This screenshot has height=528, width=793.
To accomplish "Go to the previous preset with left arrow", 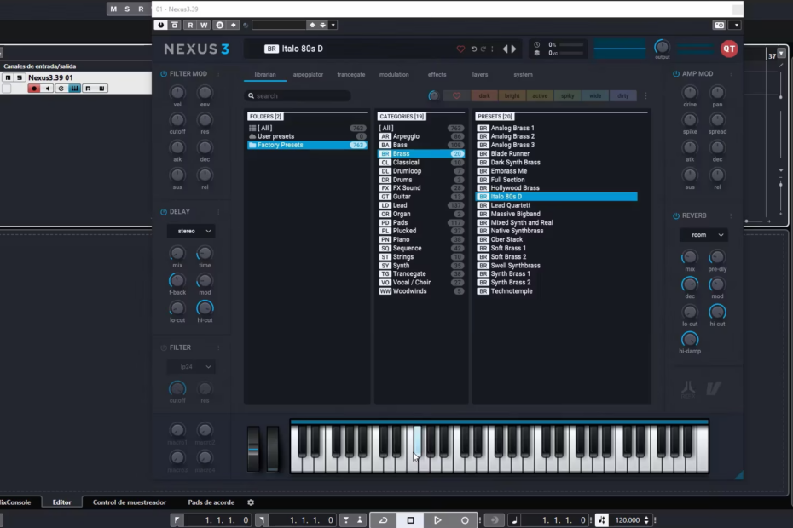I will click(505, 49).
